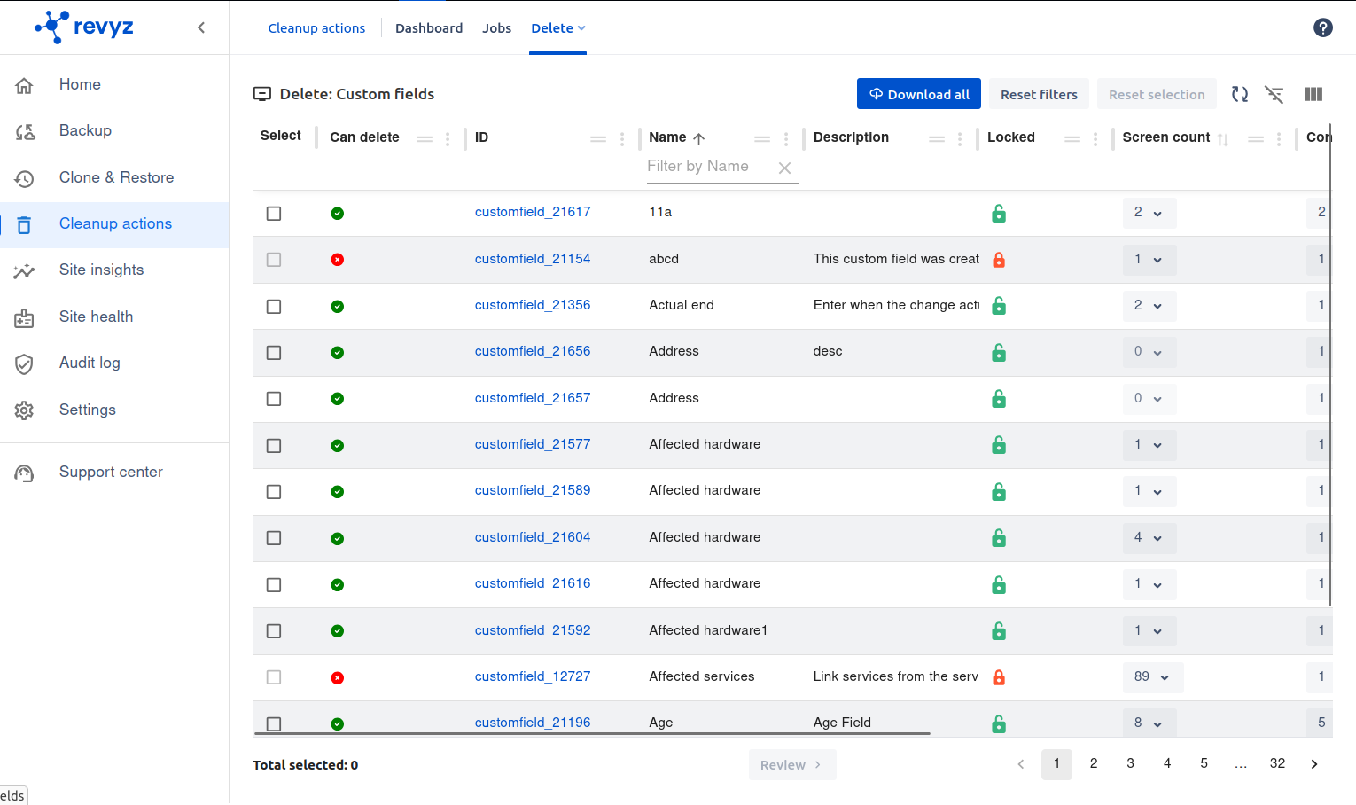Expand screen count dropdown for customfield_21577
This screenshot has width=1356, height=805.
coord(1149,445)
